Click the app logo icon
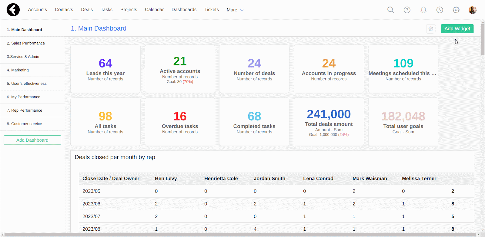Viewport: 485px width, 237px height. (x=13, y=10)
